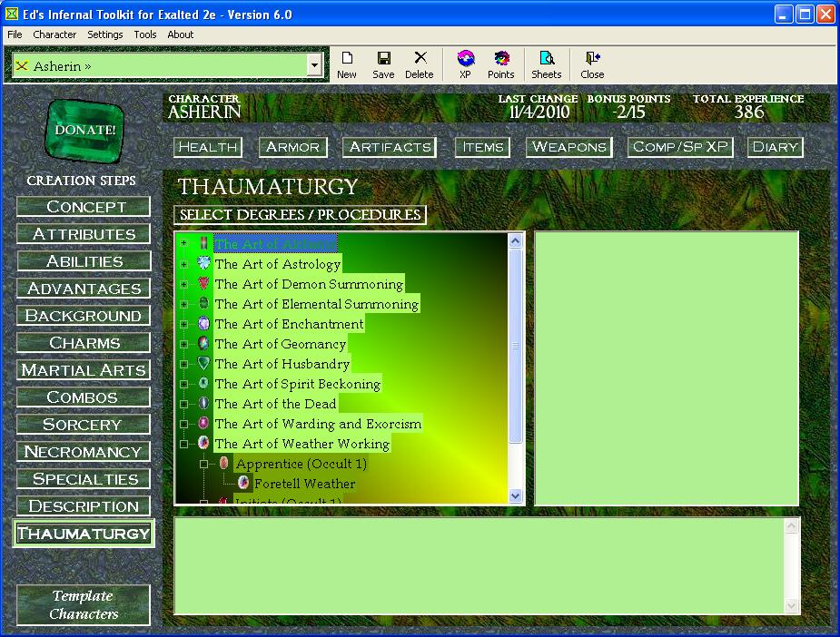Expand The Art of Demon Summoning node
This screenshot has width=840, height=637.
[184, 284]
